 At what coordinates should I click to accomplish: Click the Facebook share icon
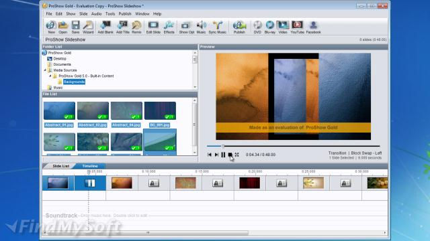coord(313,27)
